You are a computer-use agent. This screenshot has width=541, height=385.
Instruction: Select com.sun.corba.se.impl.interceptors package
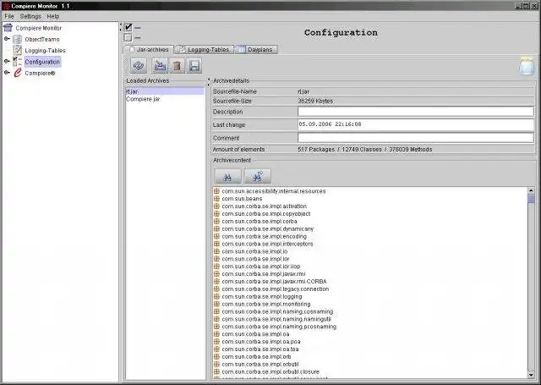click(x=267, y=244)
